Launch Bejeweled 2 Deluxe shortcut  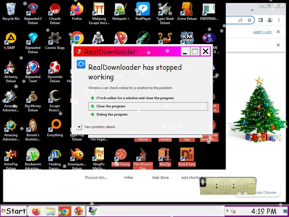coord(33,13)
